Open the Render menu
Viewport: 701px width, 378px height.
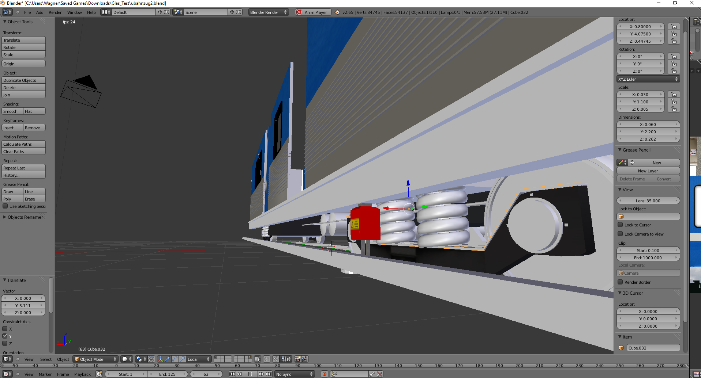[x=55, y=12]
